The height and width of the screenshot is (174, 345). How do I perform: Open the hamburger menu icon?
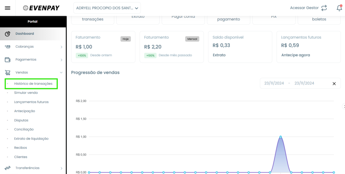click(7, 8)
